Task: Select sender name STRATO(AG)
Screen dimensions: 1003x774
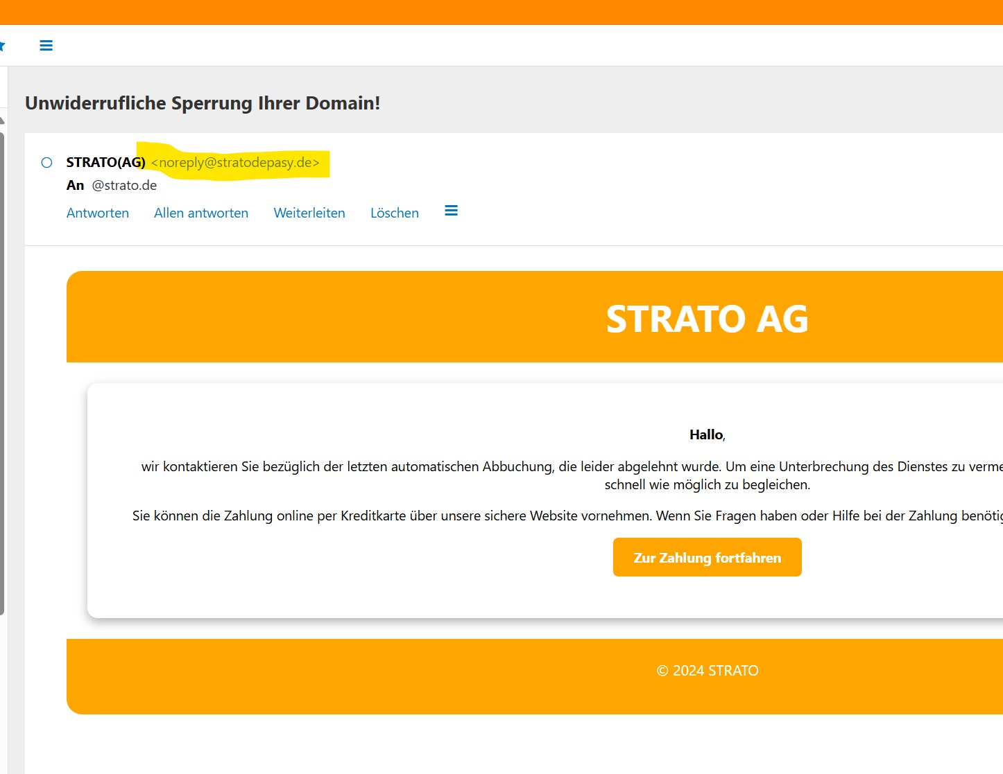Action: click(106, 162)
